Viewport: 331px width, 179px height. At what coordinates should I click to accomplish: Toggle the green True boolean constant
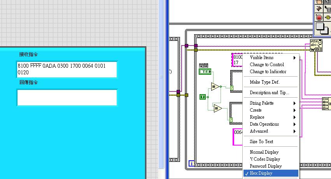[x=202, y=97]
